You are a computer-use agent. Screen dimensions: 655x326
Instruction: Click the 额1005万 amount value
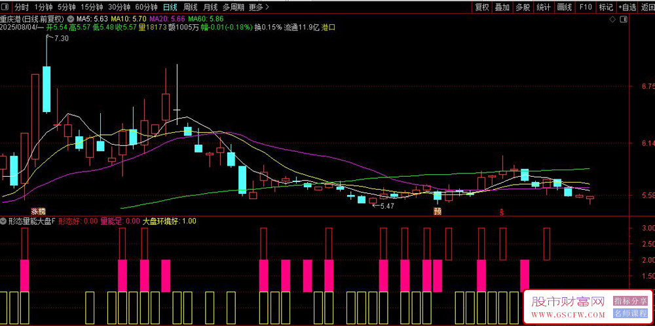[x=183, y=27]
